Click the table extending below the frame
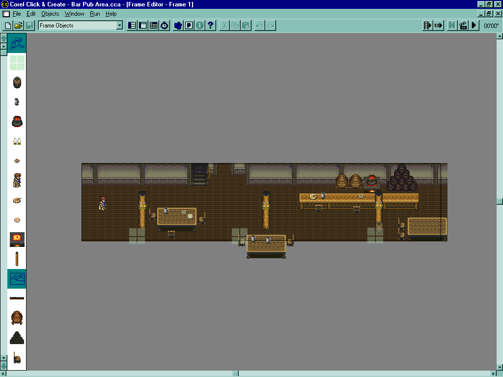Image resolution: width=503 pixels, height=377 pixels. (x=266, y=246)
